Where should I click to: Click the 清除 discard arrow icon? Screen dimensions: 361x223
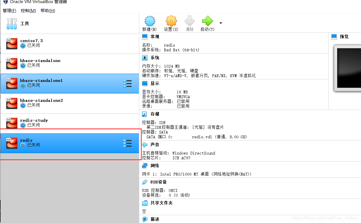coord(190,21)
